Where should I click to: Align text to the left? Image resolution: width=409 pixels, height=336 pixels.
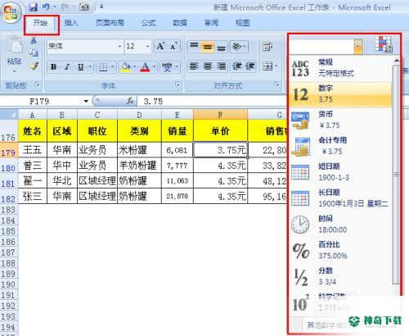point(194,66)
